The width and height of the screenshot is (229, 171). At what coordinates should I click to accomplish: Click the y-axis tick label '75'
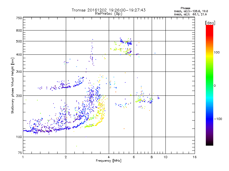(x=20, y=153)
